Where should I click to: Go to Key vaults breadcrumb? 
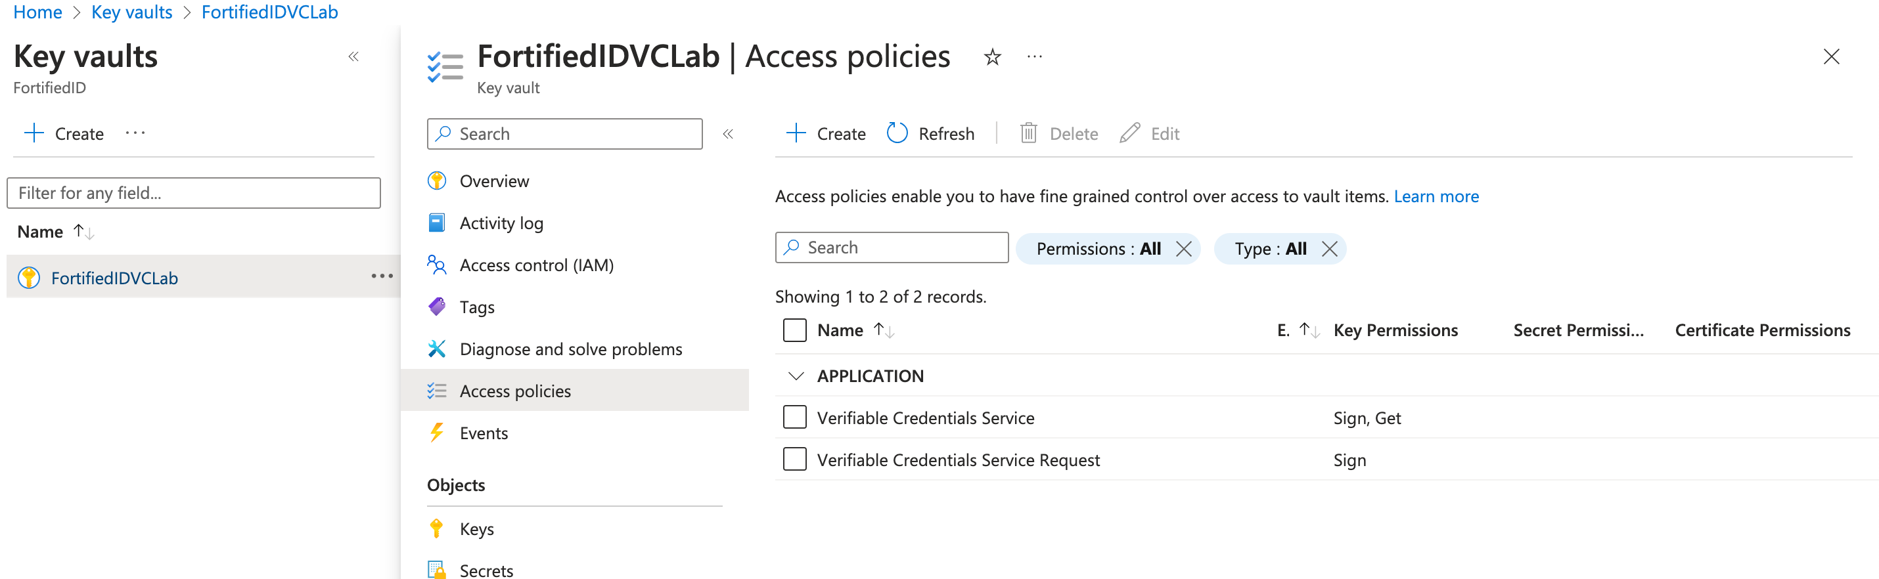[x=131, y=12]
